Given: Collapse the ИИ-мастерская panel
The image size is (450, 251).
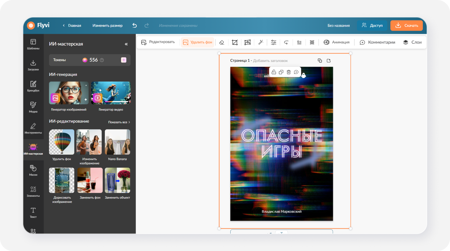Looking at the screenshot, I should (x=126, y=44).
